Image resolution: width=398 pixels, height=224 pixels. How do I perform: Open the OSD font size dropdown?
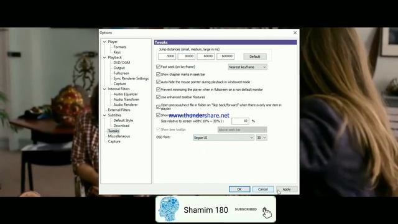[261, 138]
